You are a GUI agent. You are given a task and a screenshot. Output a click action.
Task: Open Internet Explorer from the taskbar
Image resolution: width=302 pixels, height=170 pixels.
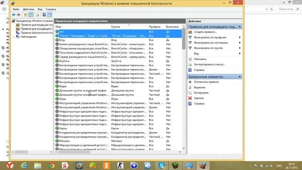point(24,166)
